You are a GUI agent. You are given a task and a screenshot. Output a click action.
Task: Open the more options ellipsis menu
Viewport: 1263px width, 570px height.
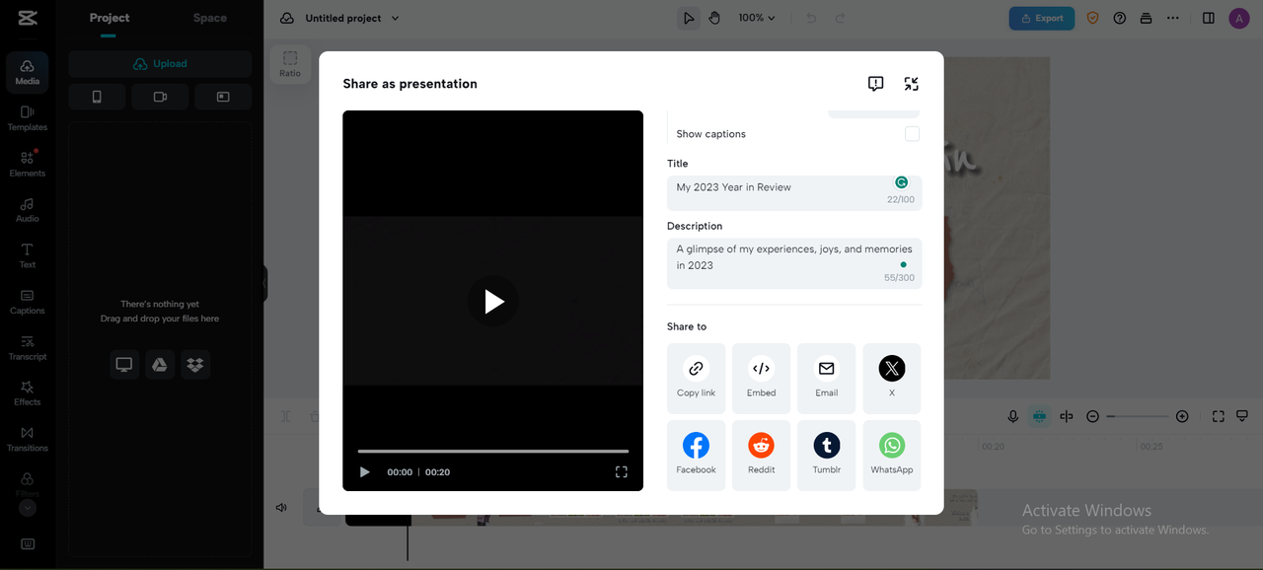(x=1172, y=18)
